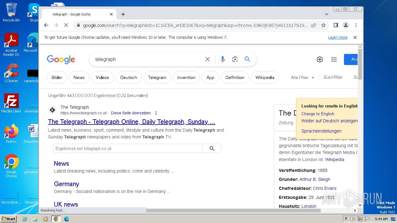Click Diese Seite übersetzen link
Image resolution: width=397 pixels, height=223 pixels.
coord(131,113)
